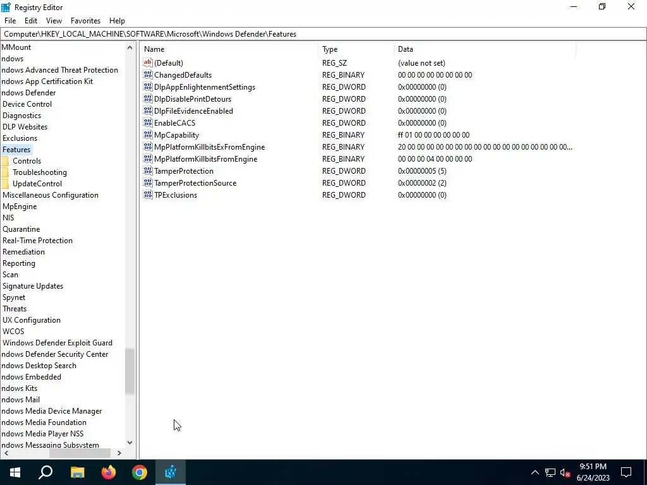Click the tree horizontal scroll left arrow
647x485 pixels.
6,453
